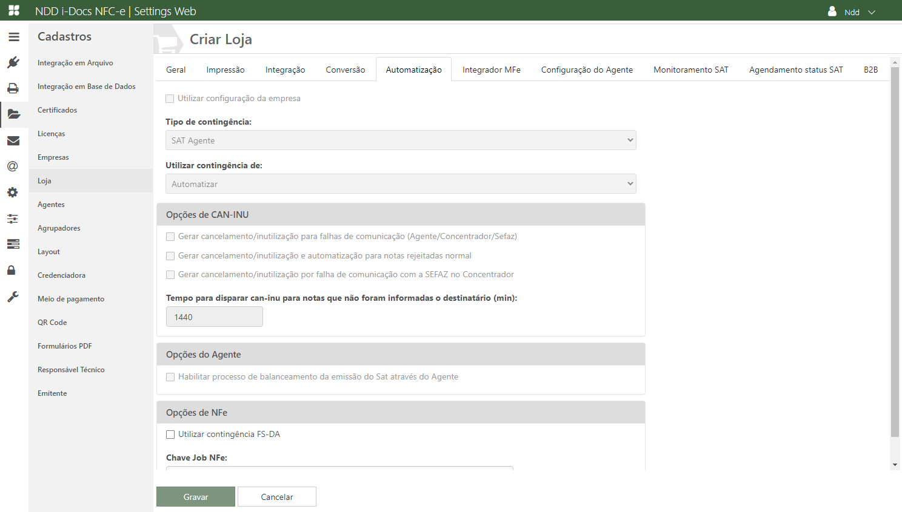Click the Cancelar button
The width and height of the screenshot is (902, 512).
(x=276, y=497)
